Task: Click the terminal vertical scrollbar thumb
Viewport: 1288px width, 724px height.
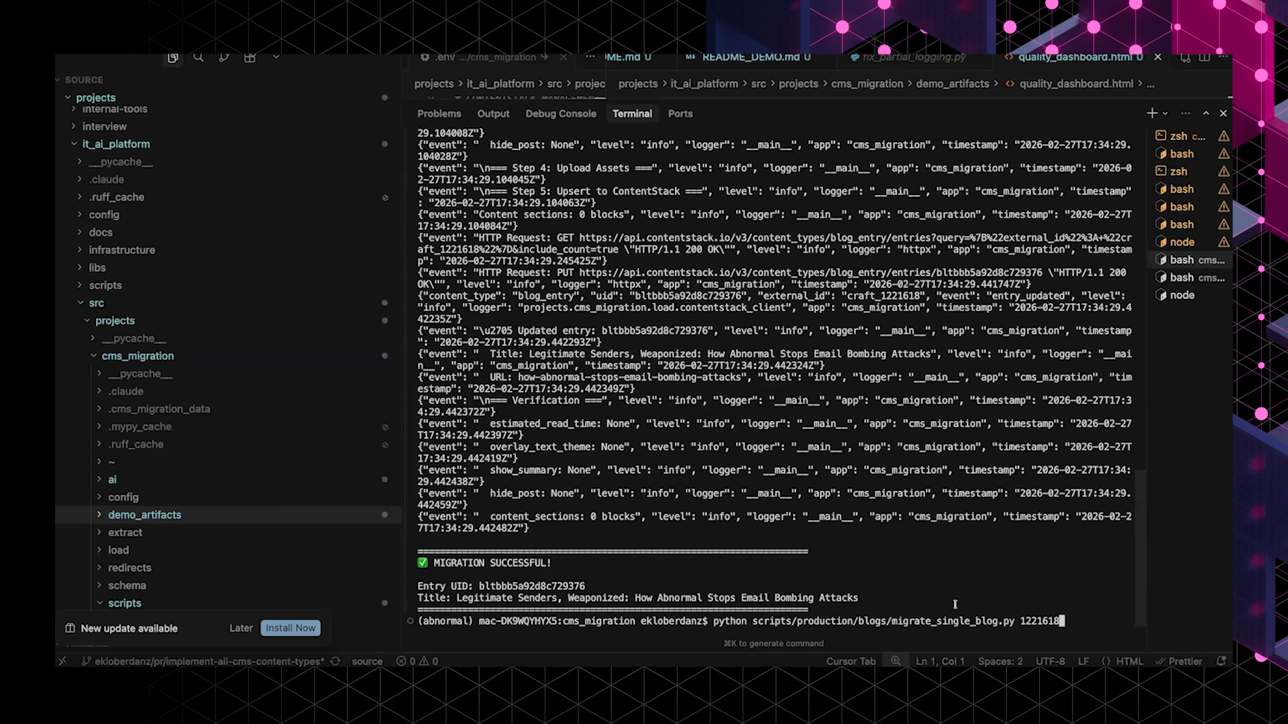Action: 1140,548
